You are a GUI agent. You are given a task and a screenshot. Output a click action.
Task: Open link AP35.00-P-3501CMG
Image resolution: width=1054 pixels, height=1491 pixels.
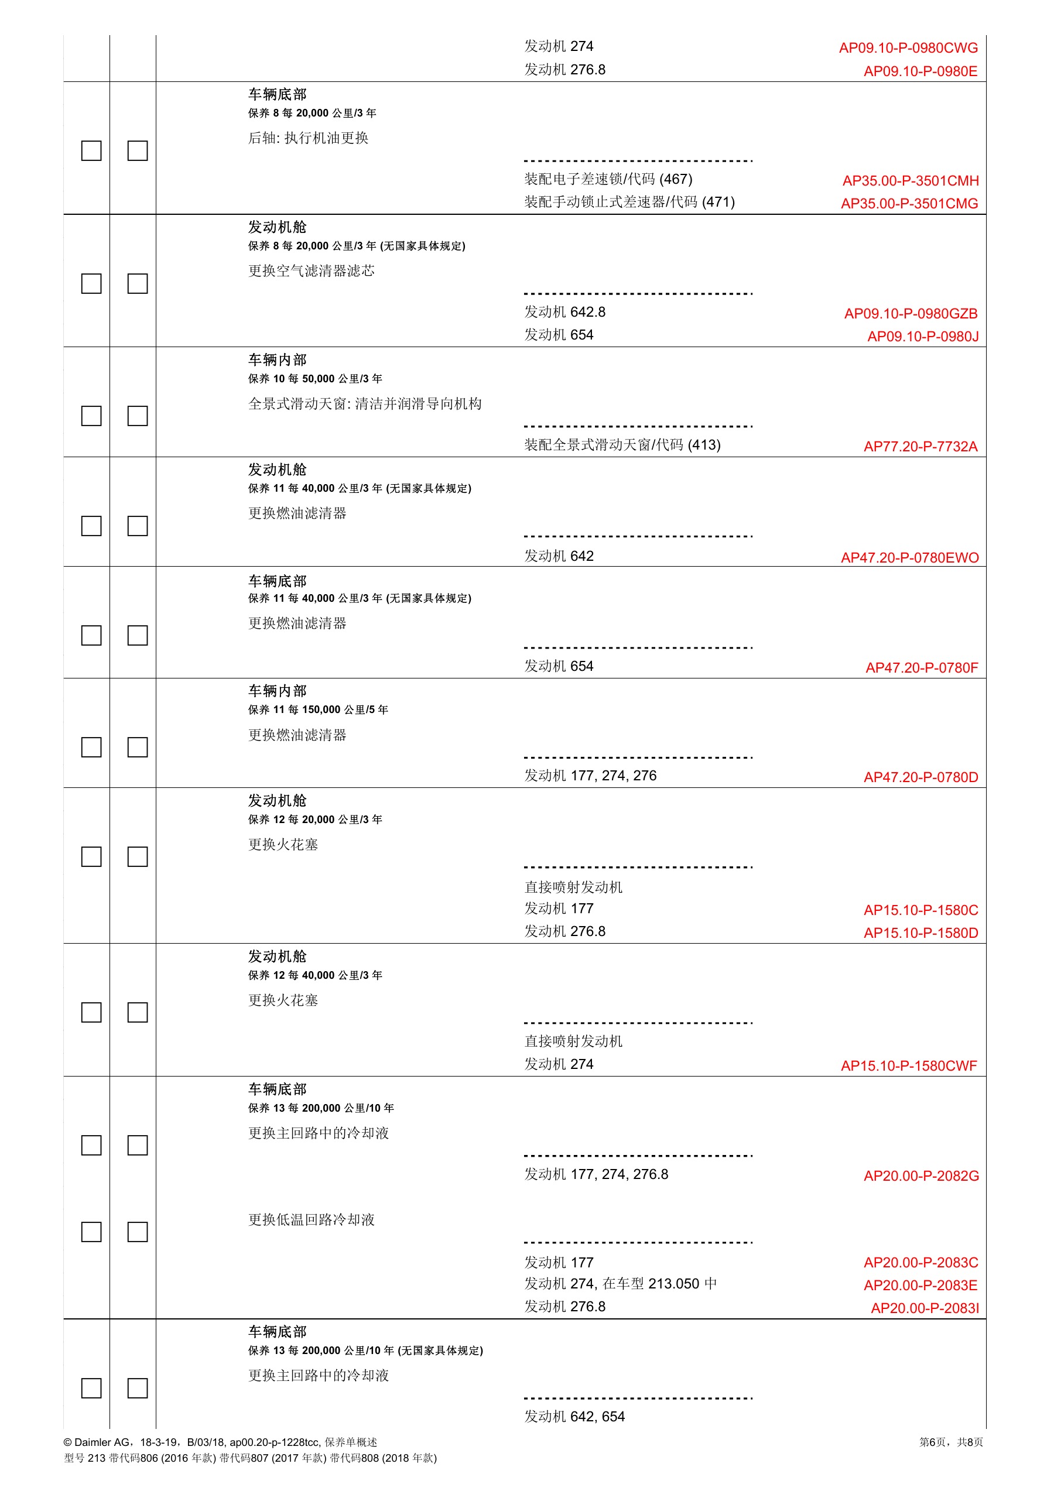click(909, 204)
